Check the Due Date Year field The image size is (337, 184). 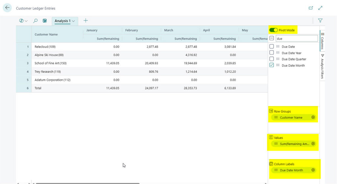[x=272, y=52]
